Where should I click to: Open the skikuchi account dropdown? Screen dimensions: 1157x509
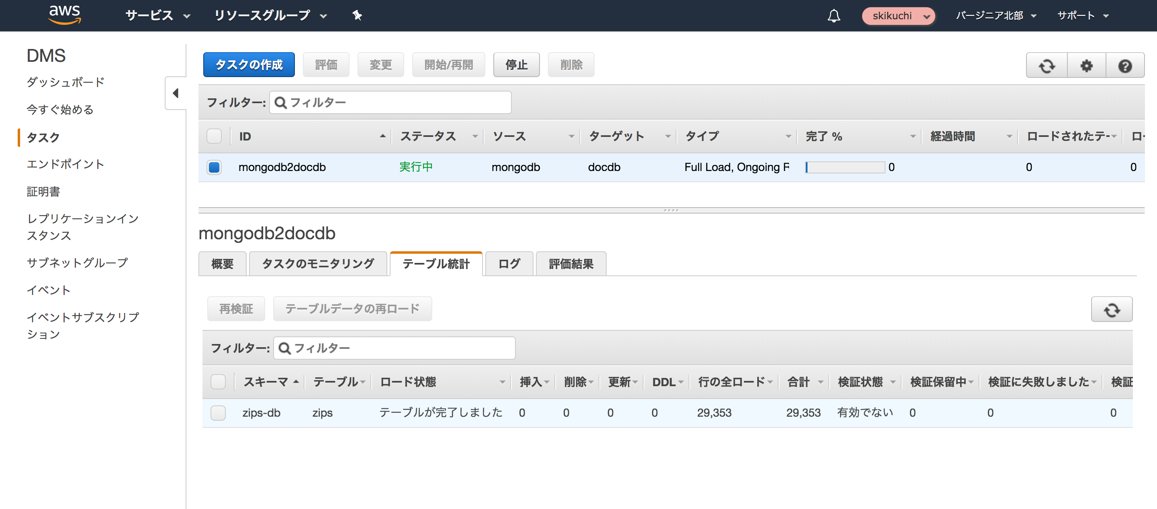click(898, 16)
